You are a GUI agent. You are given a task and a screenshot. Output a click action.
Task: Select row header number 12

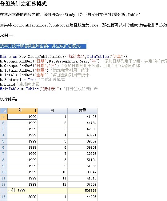click(x=4, y=184)
